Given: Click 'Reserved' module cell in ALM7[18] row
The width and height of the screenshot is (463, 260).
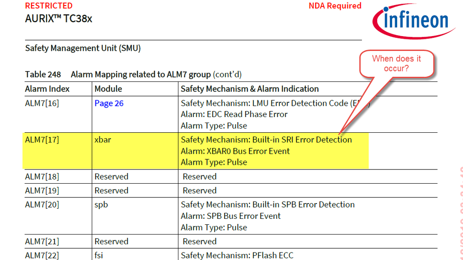Looking at the screenshot, I should tap(111, 177).
